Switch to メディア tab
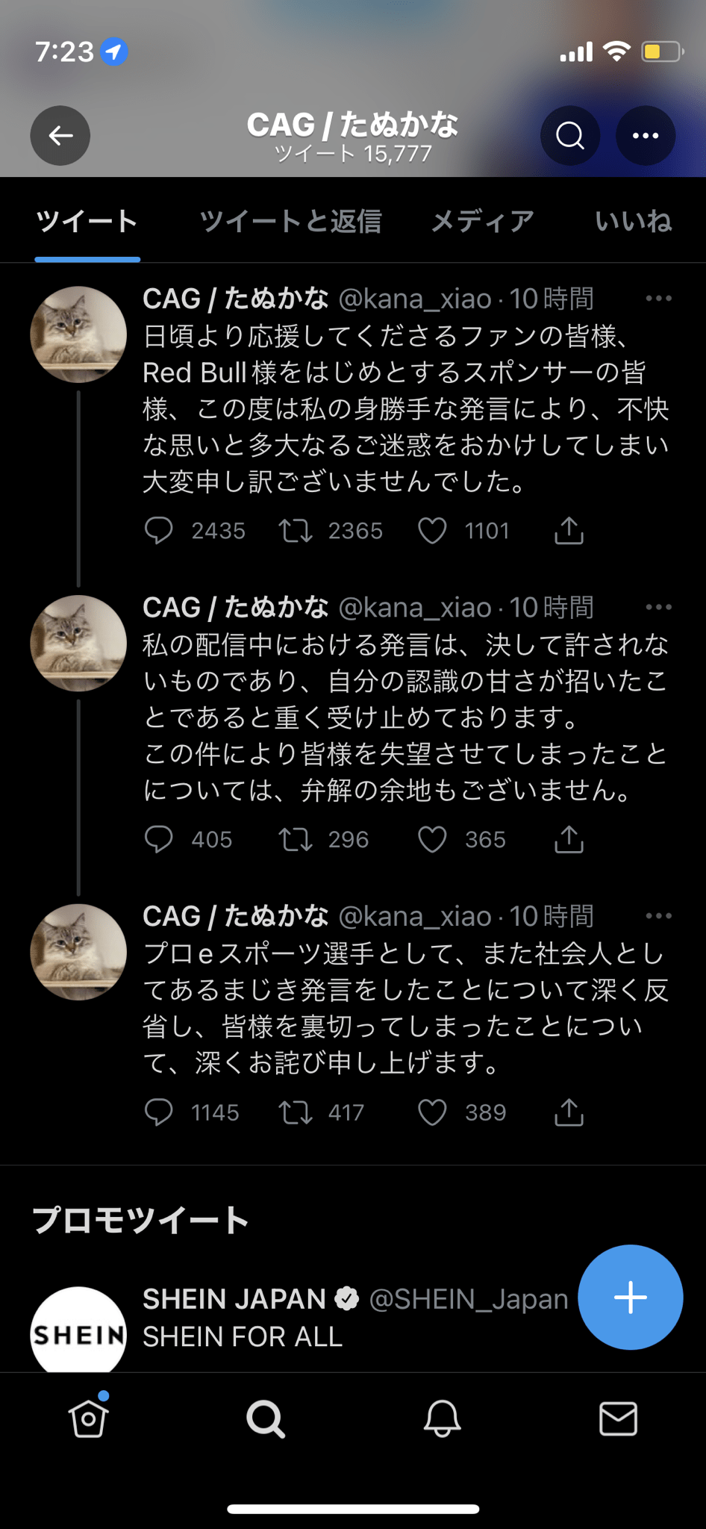Screen dimensions: 706x1529 pos(483,221)
